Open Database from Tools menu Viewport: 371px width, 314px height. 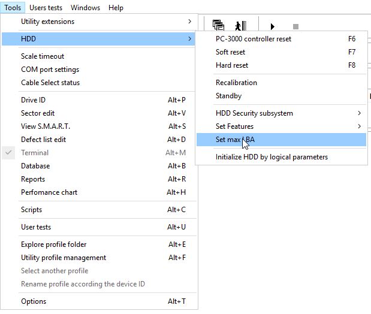click(x=98, y=166)
